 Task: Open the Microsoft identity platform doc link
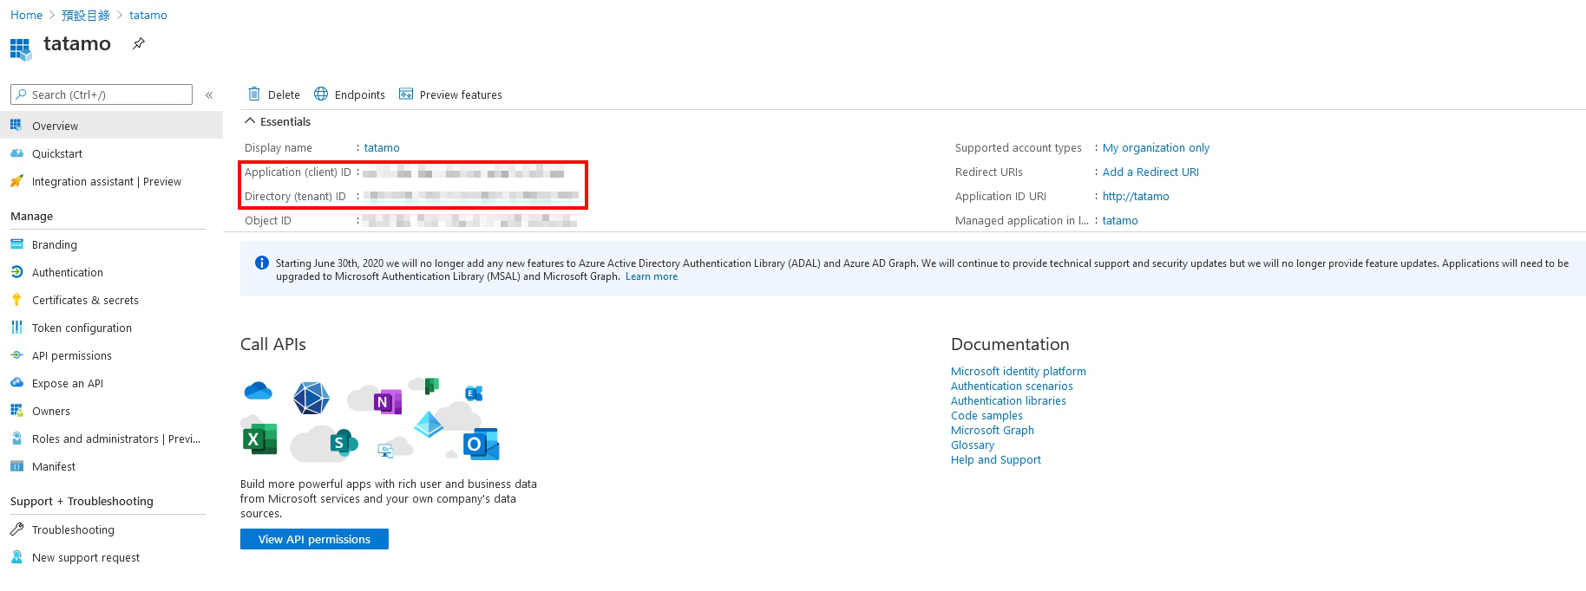click(1018, 371)
